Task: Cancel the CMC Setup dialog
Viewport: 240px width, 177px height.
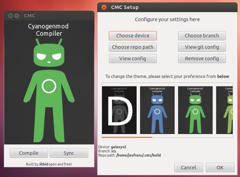Action: click(189, 167)
